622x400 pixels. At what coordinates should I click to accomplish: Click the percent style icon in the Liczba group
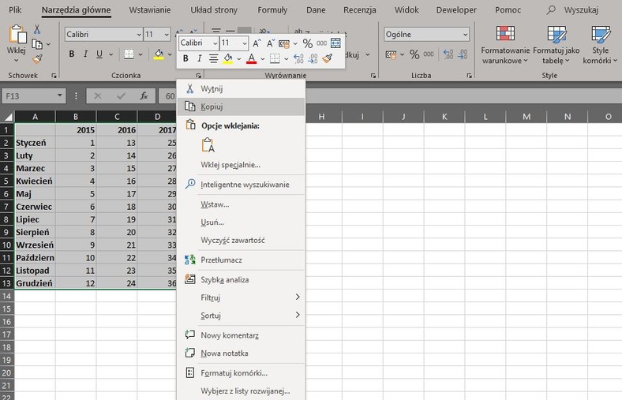click(414, 54)
